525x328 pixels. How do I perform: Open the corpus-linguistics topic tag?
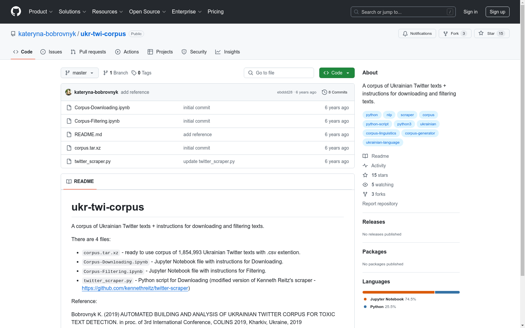381,133
